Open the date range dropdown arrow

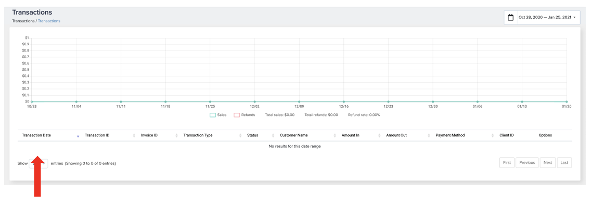click(574, 18)
